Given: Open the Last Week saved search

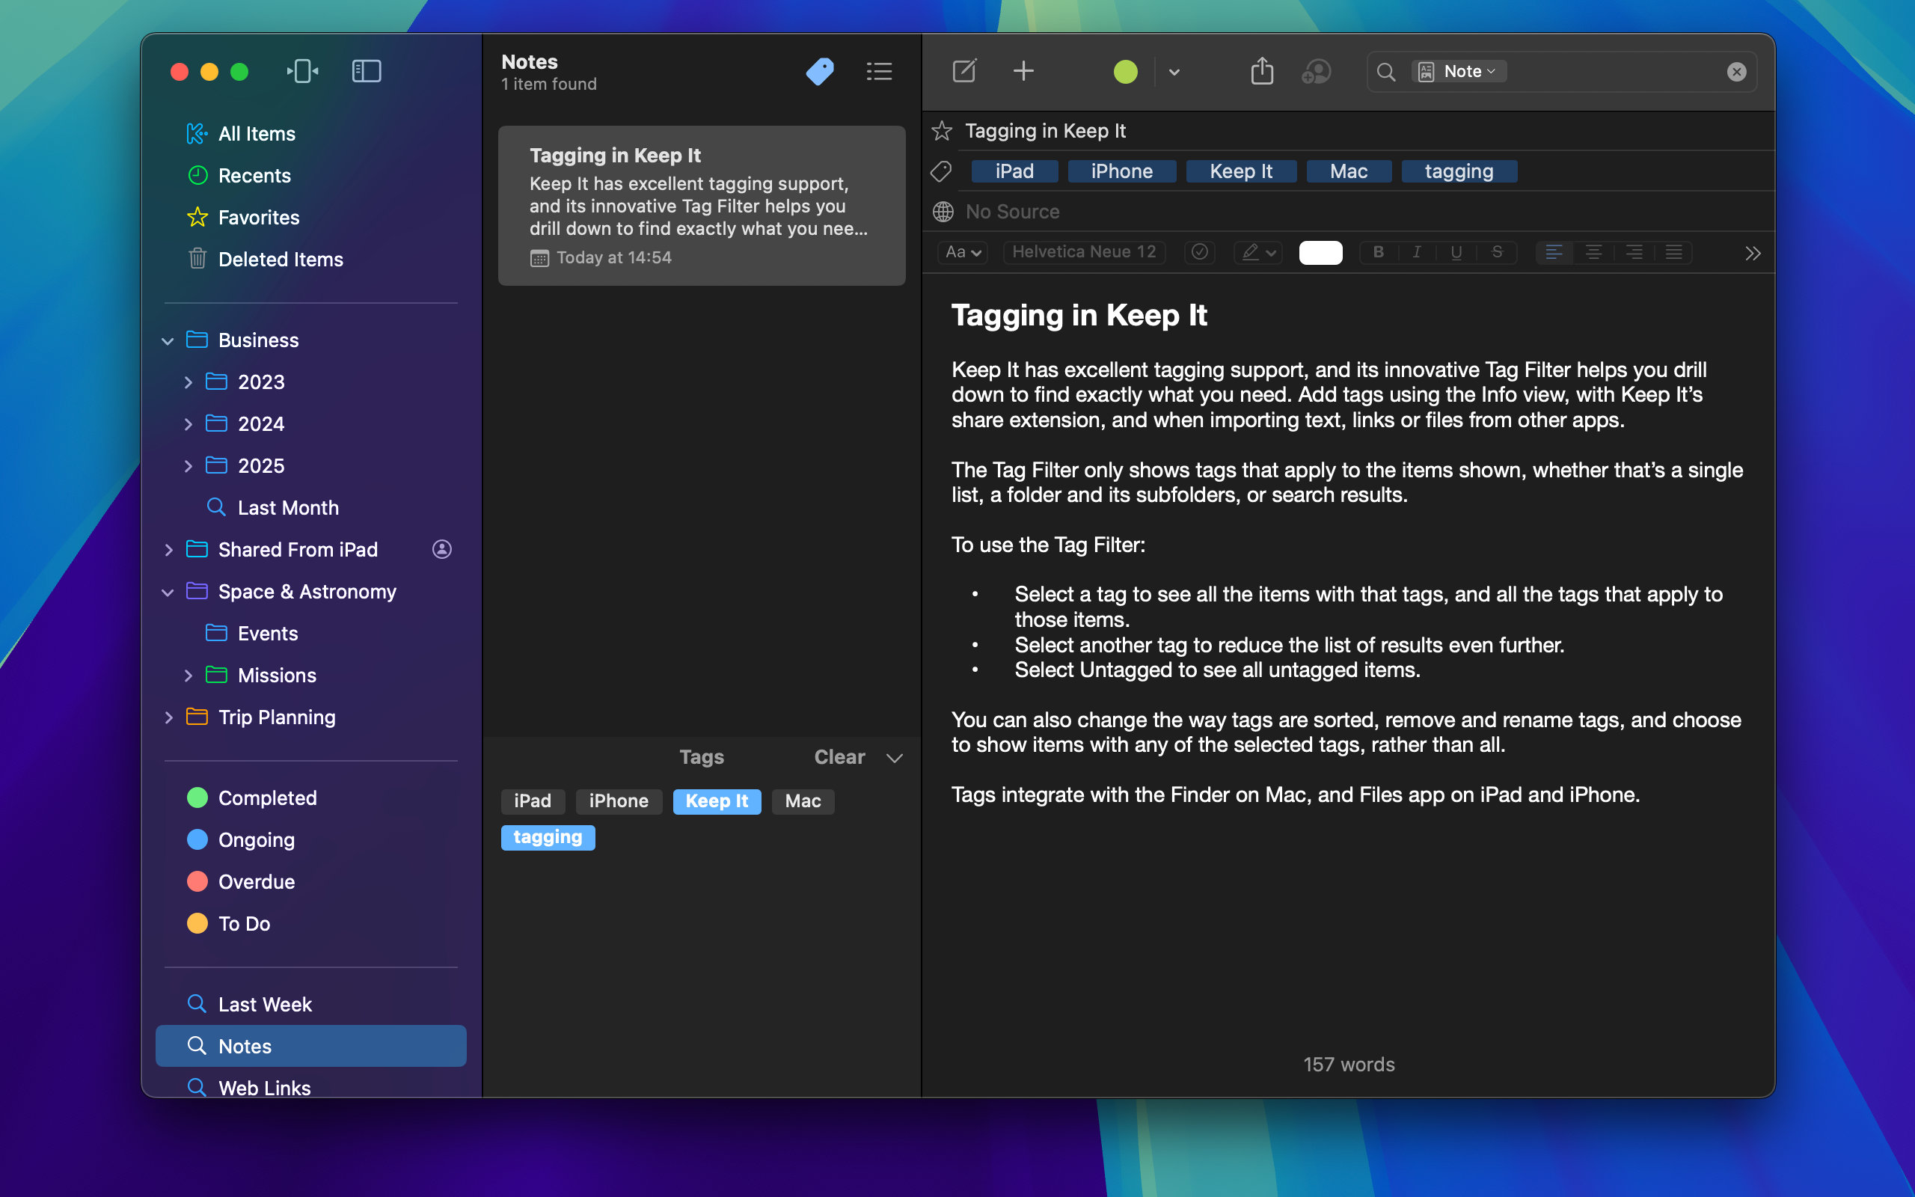Looking at the screenshot, I should click(311, 1005).
